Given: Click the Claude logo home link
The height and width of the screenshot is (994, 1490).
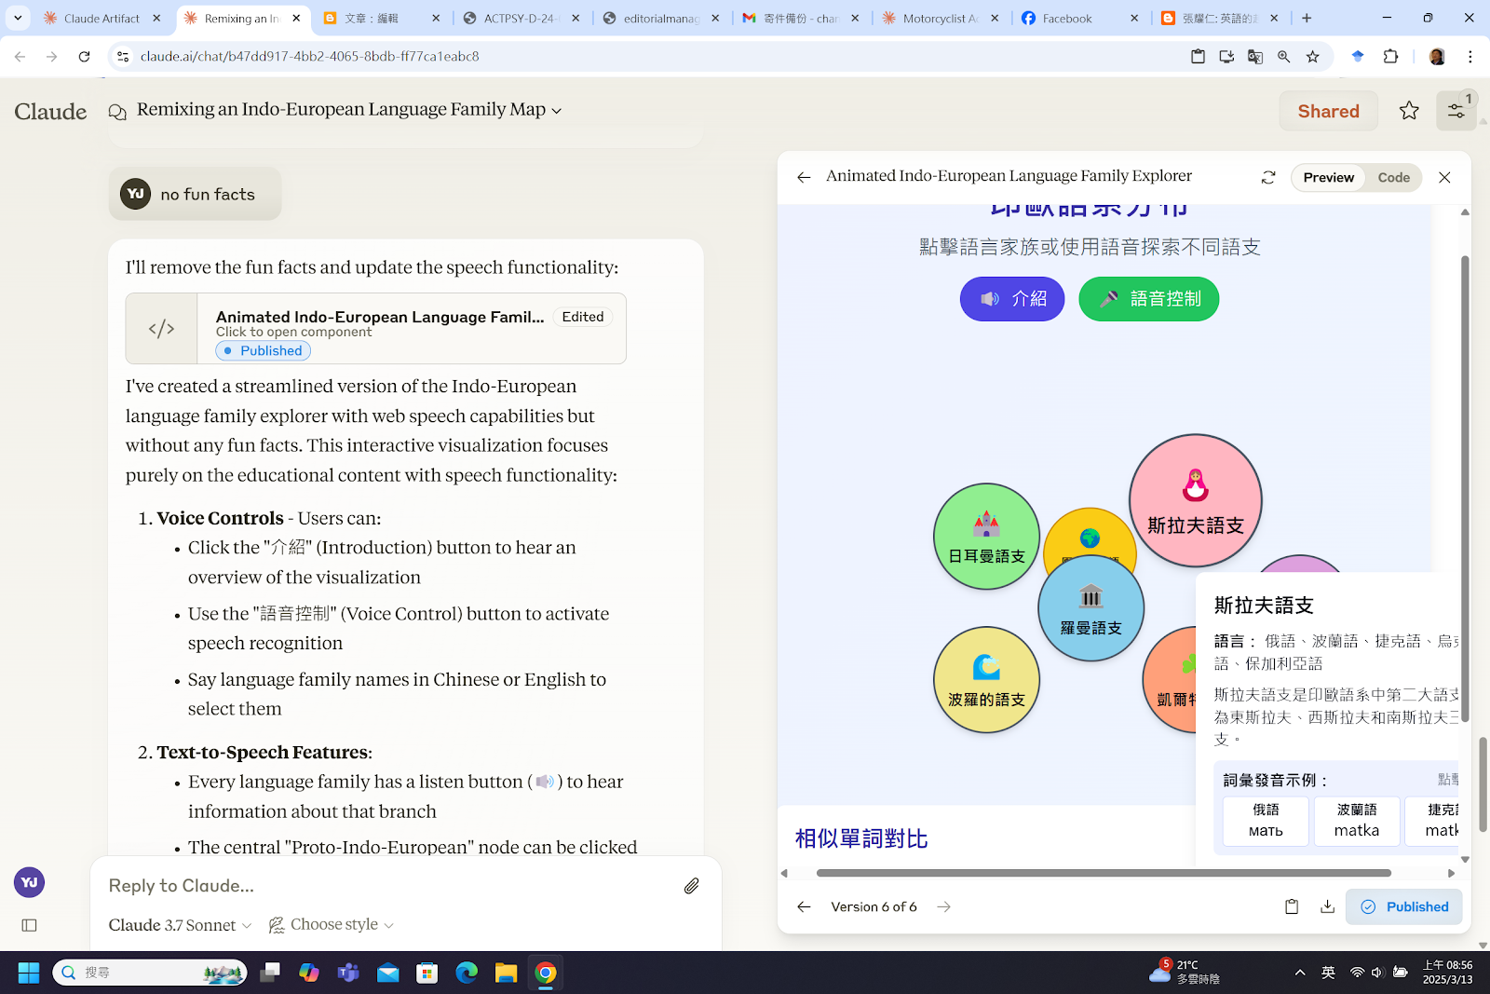Looking at the screenshot, I should pos(50,111).
